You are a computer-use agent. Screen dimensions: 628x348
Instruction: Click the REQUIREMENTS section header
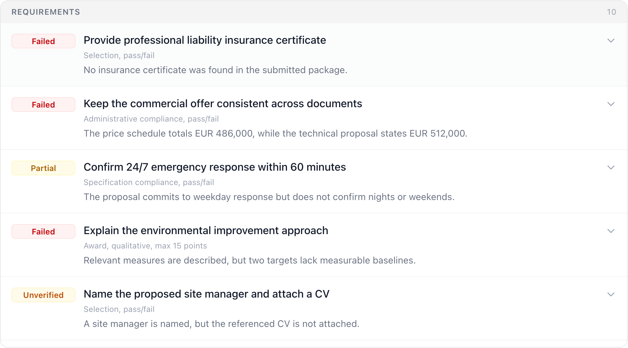click(x=46, y=12)
